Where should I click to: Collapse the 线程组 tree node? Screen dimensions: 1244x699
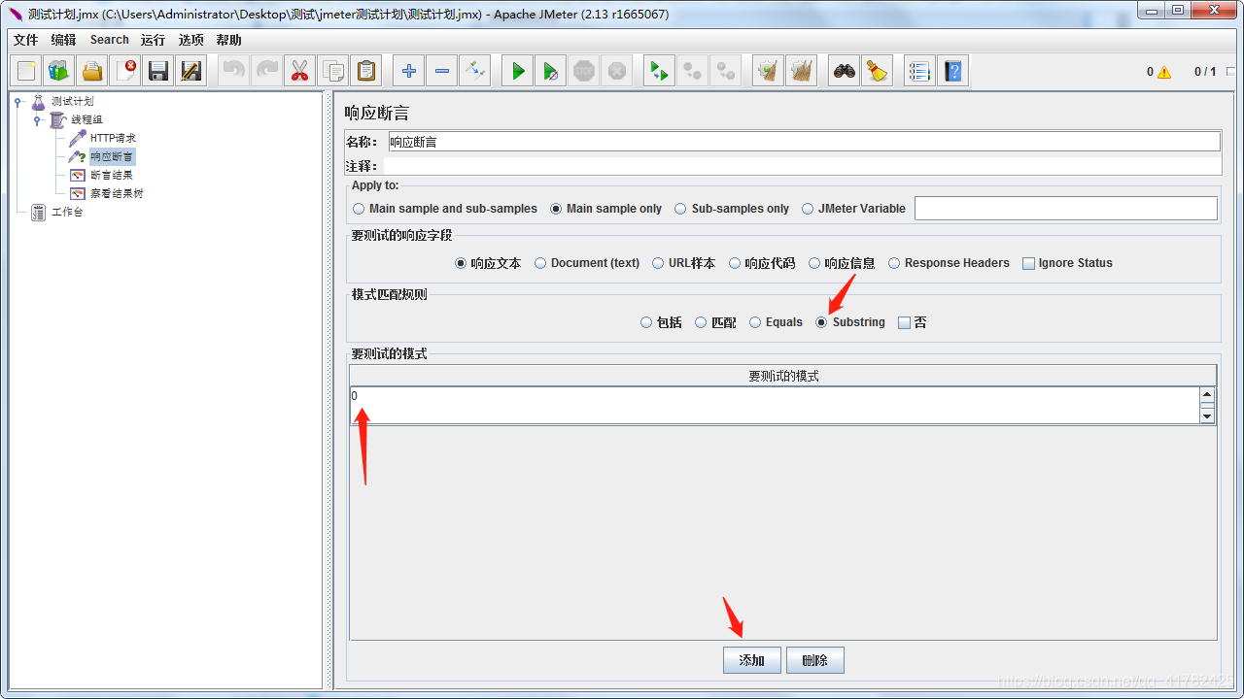[x=37, y=120]
